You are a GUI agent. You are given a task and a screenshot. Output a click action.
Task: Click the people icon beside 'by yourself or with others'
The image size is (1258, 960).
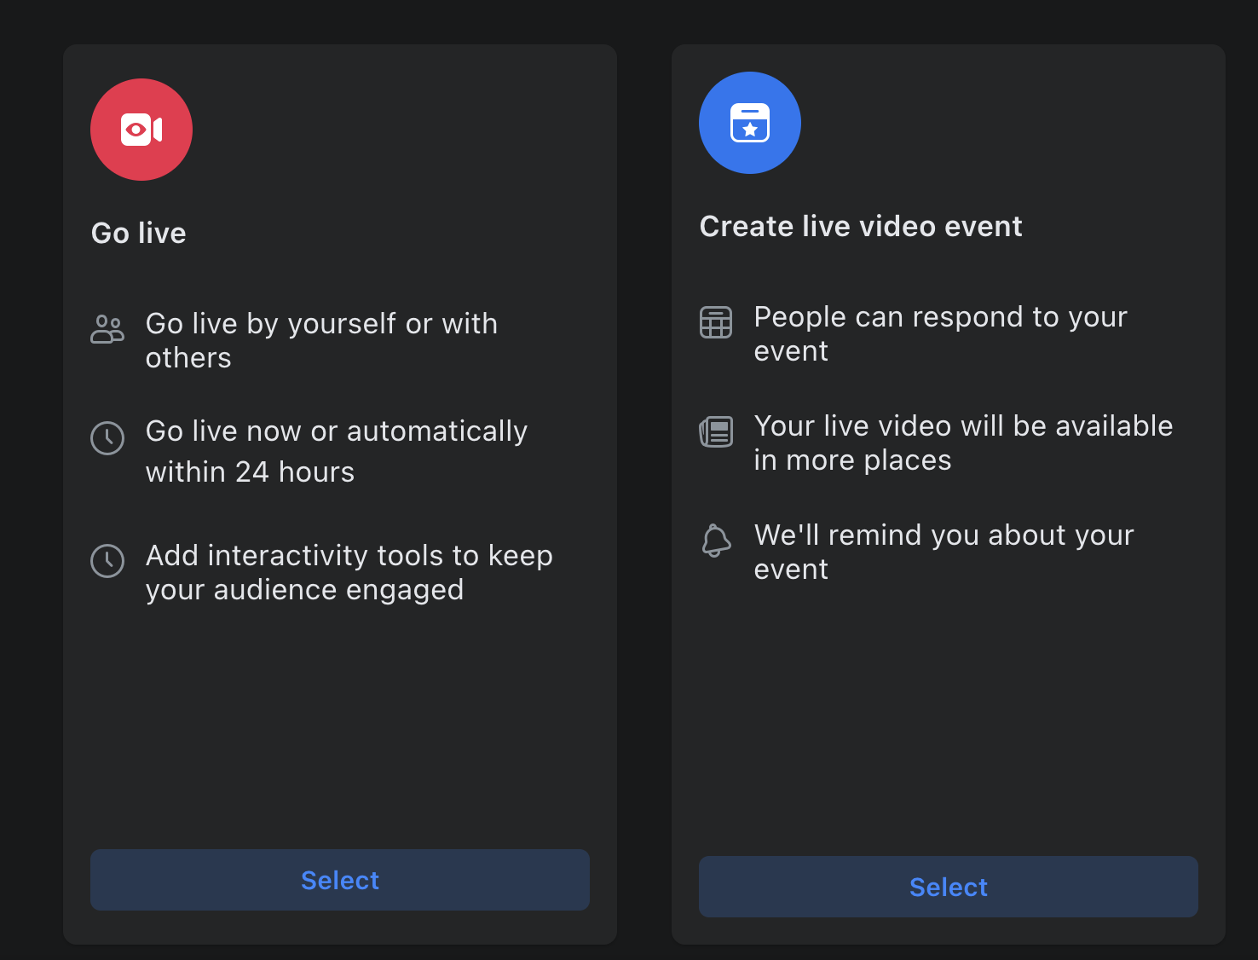pyautogui.click(x=107, y=329)
